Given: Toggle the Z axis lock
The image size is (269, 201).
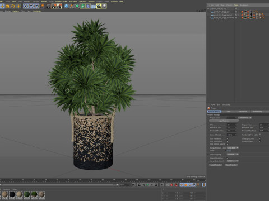Looking at the screenshot, I should [x=36, y=6].
